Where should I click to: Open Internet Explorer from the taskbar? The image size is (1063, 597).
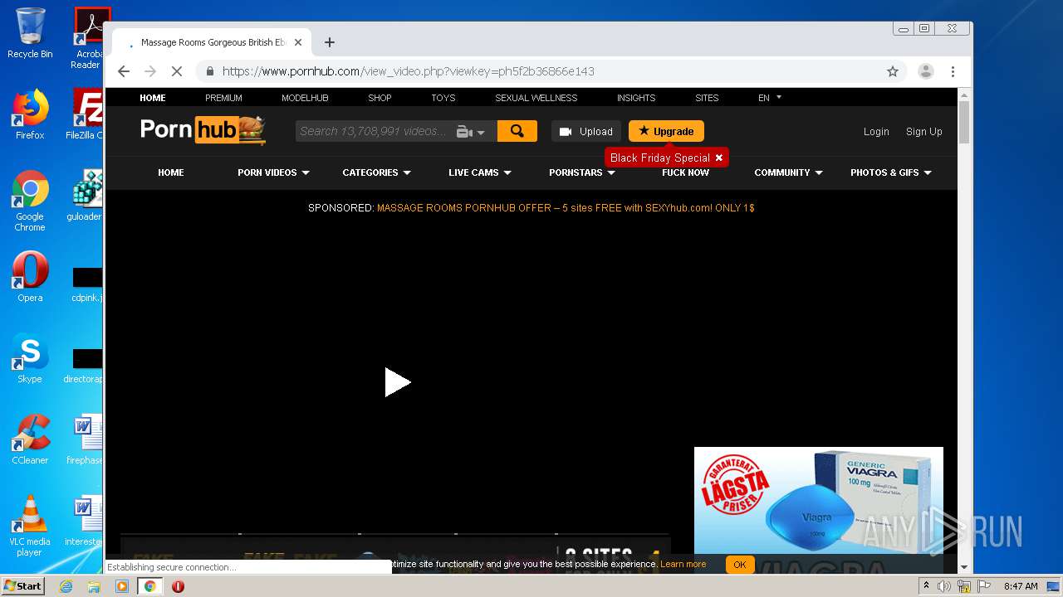[x=66, y=586]
